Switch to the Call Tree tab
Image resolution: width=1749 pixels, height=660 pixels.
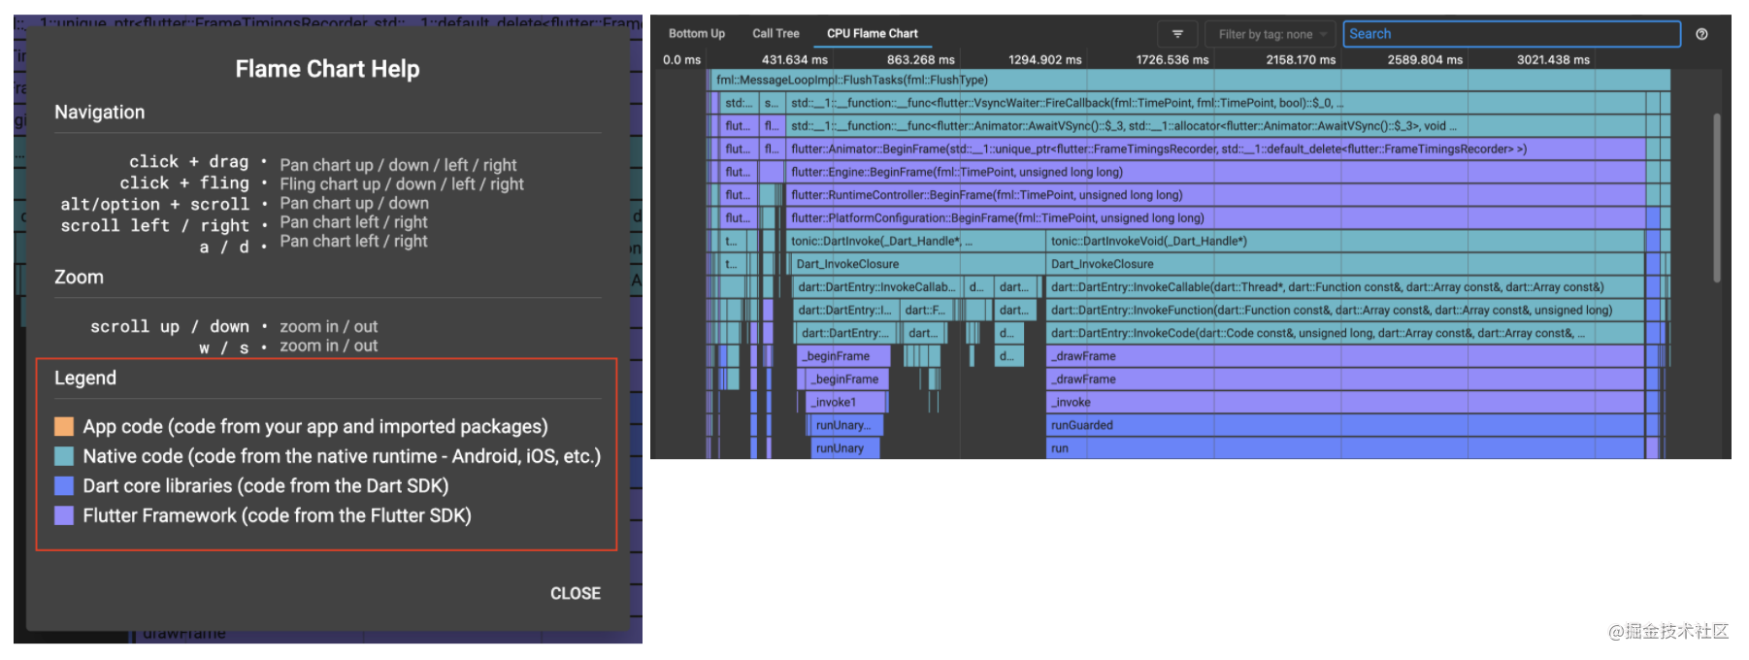(x=775, y=33)
